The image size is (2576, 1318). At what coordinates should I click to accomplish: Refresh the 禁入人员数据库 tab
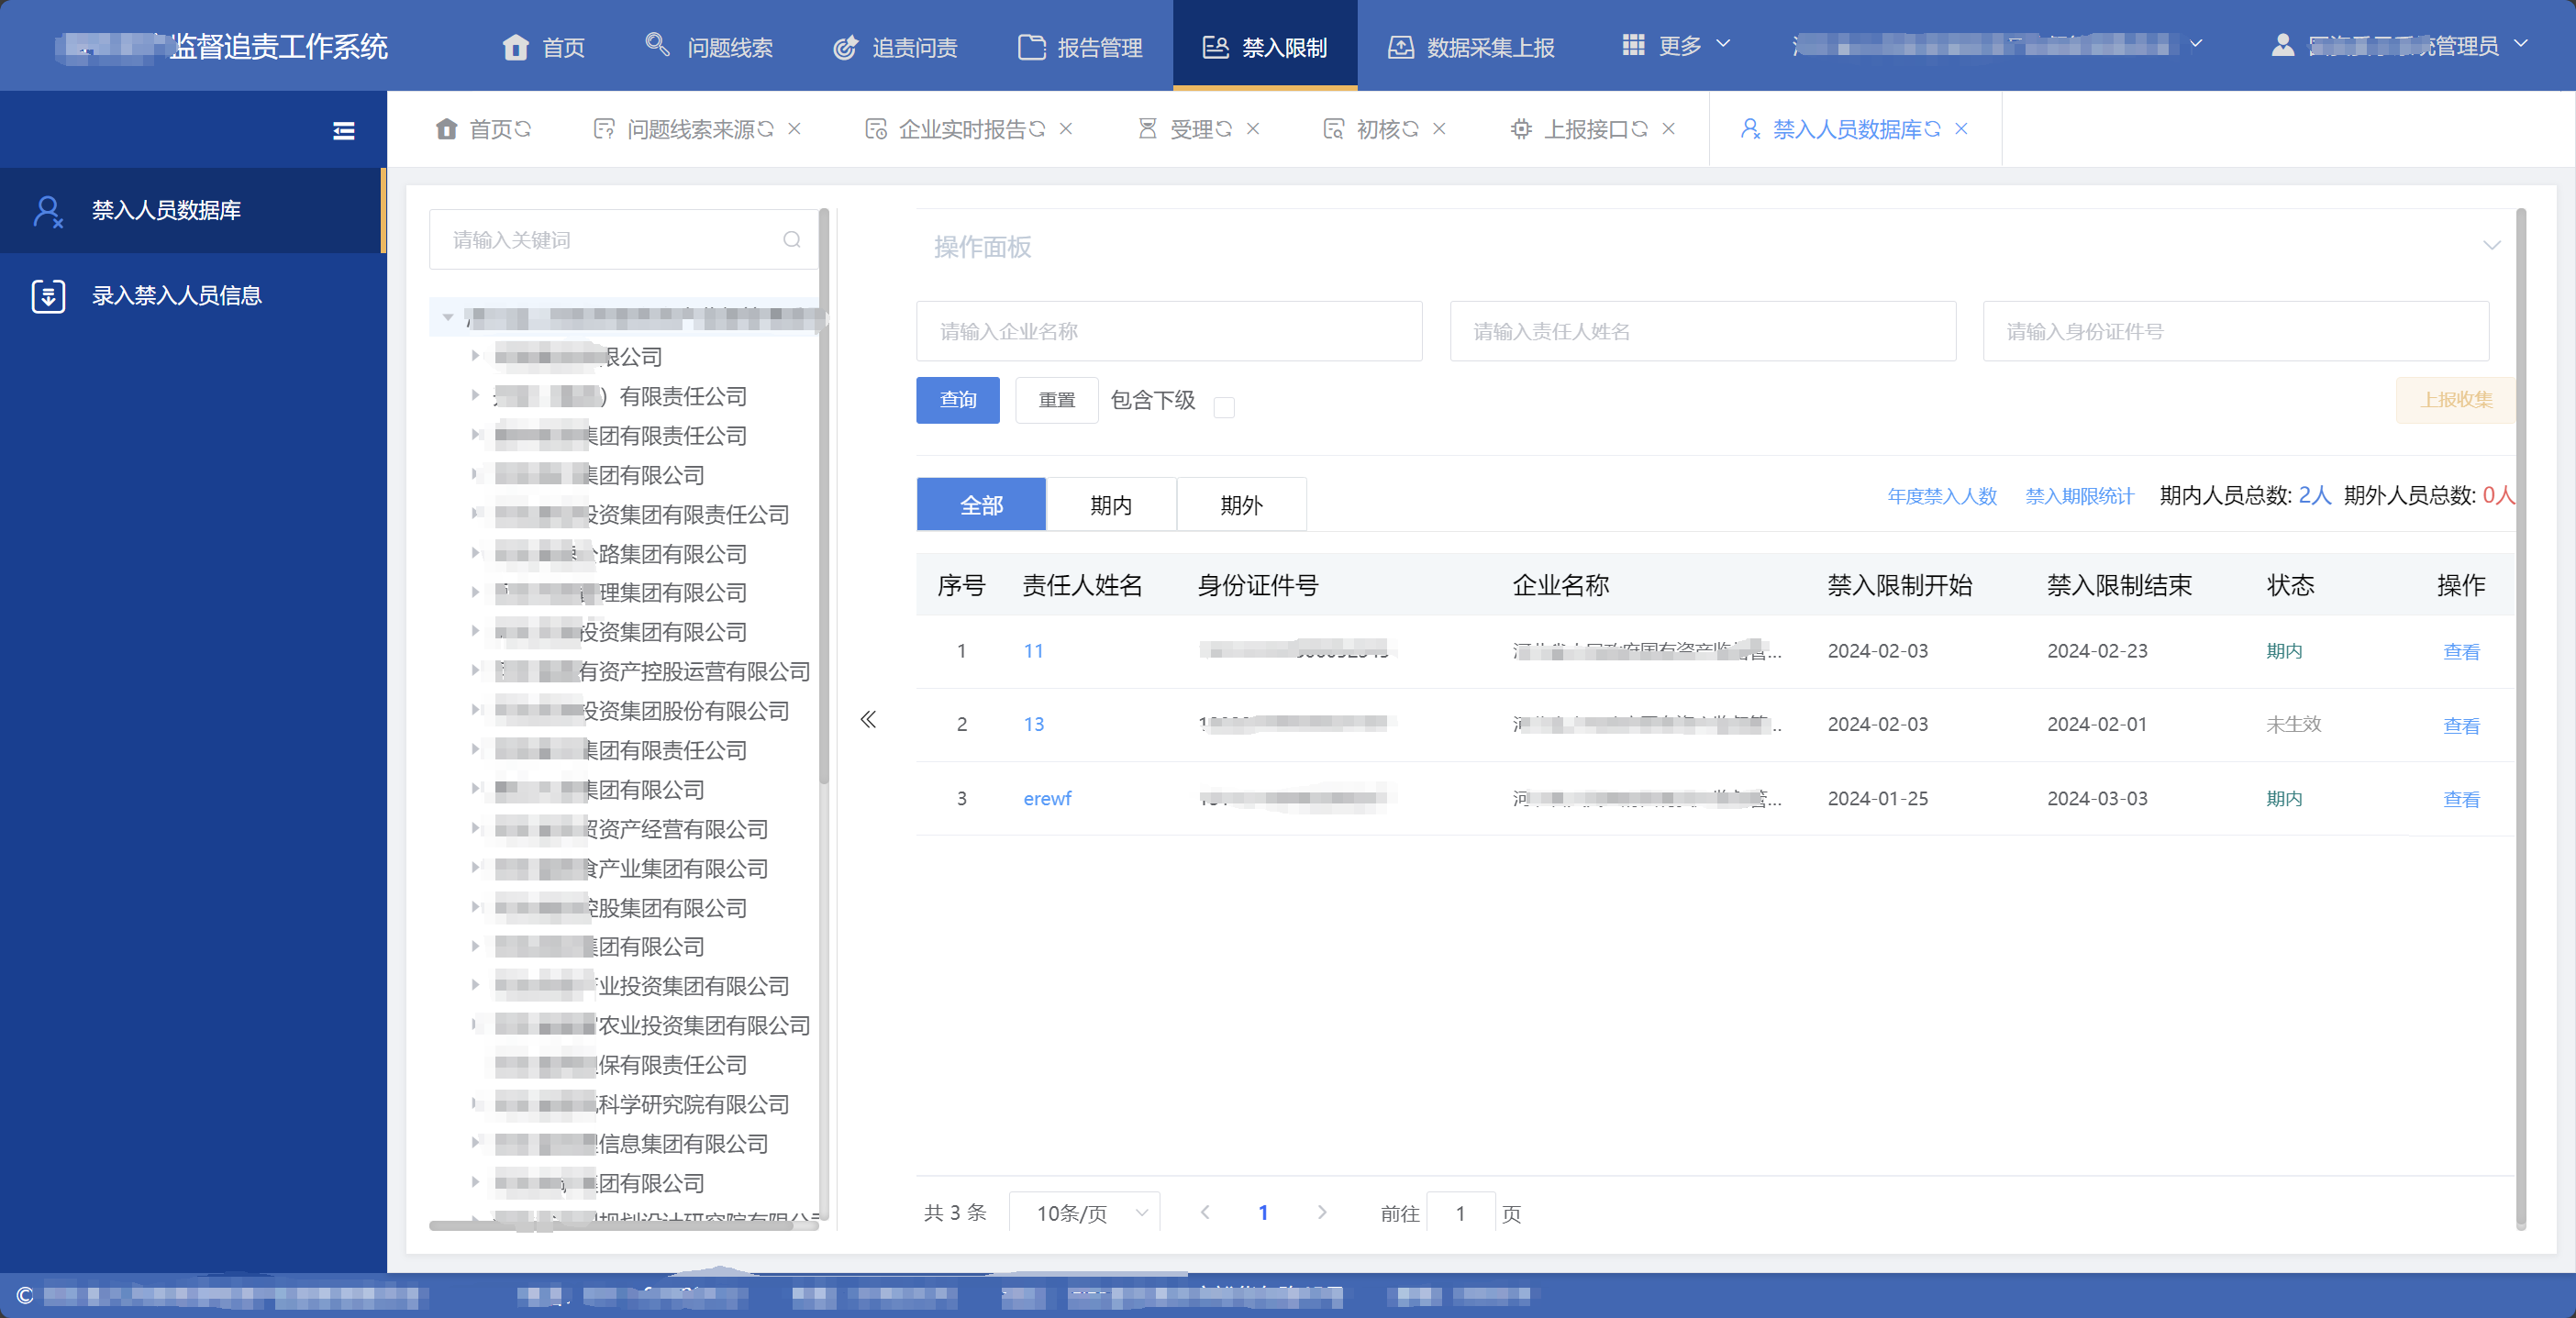tap(1932, 129)
